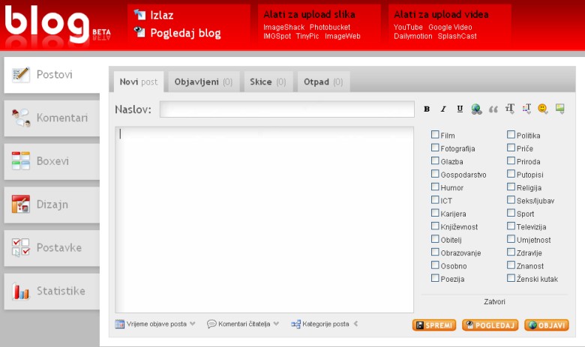
Task: Insert hyperlink using globe icon
Action: 476,109
